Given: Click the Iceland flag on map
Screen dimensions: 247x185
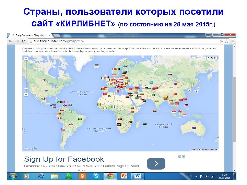Looking at the screenshot, I should (97, 65).
